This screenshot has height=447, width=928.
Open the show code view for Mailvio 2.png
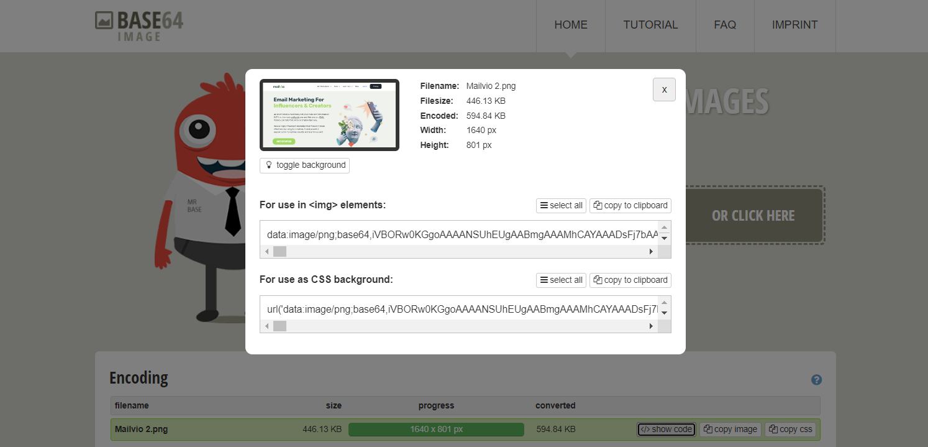(x=665, y=429)
